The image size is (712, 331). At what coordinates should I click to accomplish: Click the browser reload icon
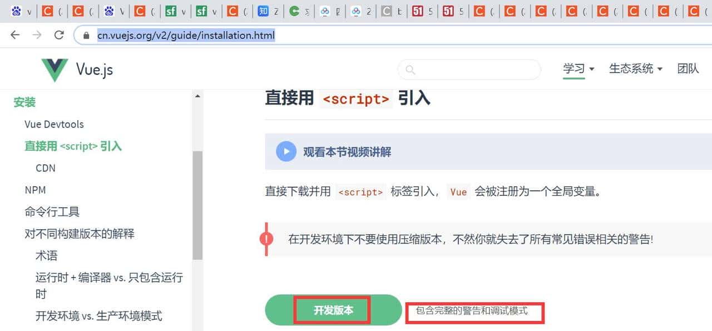[x=59, y=35]
